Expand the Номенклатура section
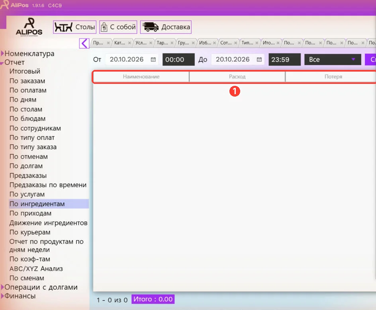The height and width of the screenshot is (310, 376). 2,53
